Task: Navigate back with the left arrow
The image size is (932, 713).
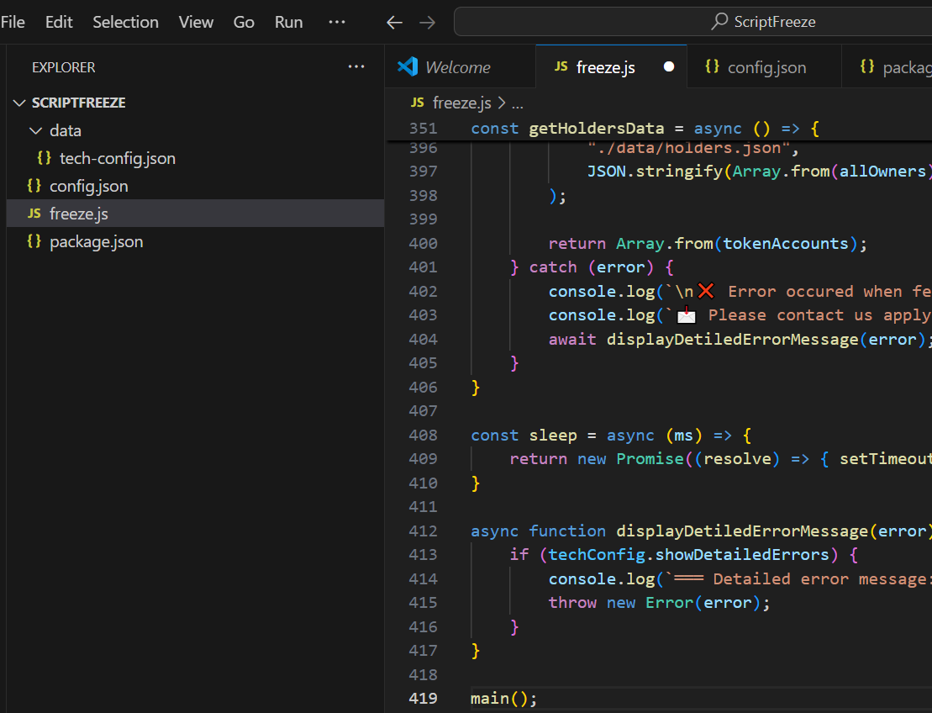Action: tap(394, 23)
